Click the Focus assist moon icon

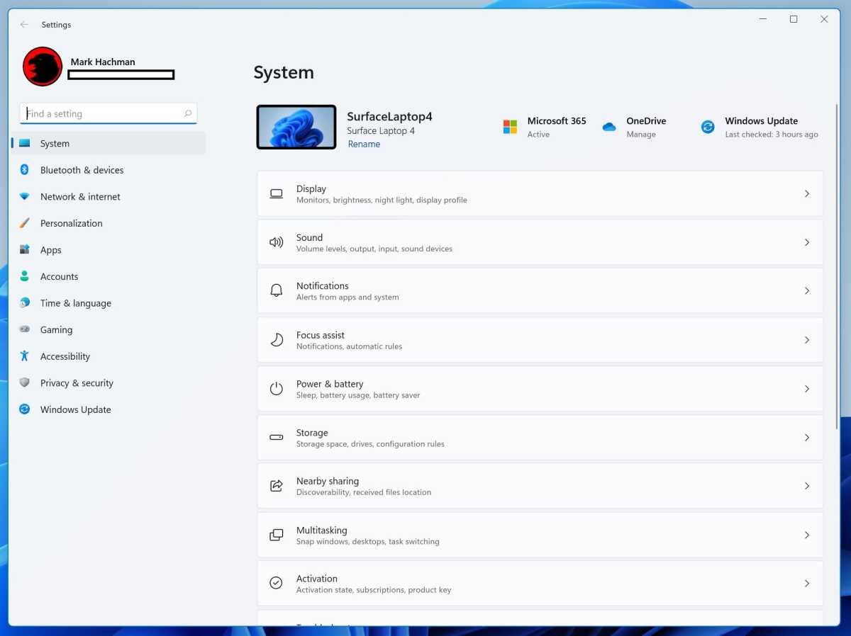click(x=277, y=340)
